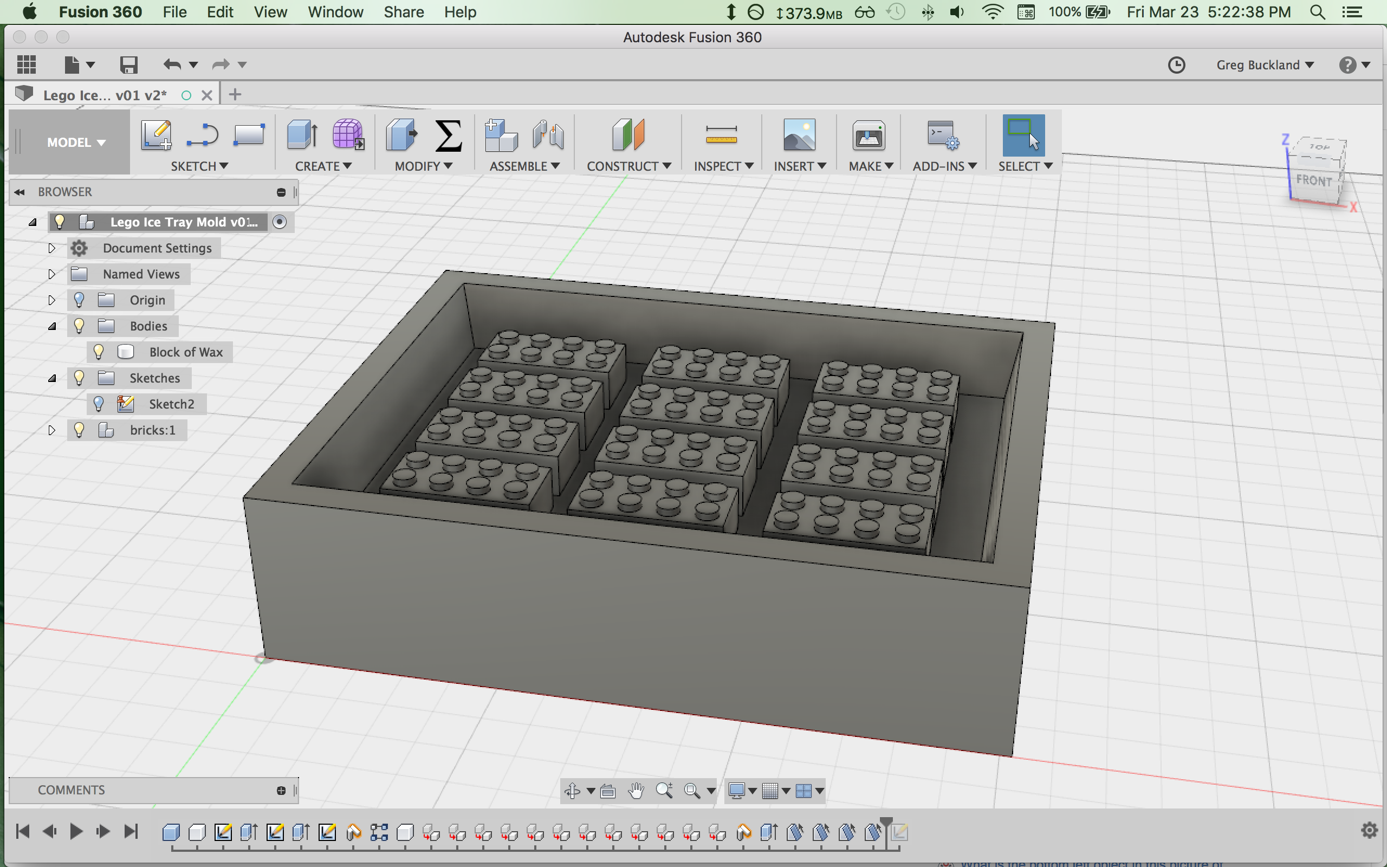This screenshot has width=1387, height=867.
Task: Select the Line sketch tool
Action: click(x=202, y=135)
